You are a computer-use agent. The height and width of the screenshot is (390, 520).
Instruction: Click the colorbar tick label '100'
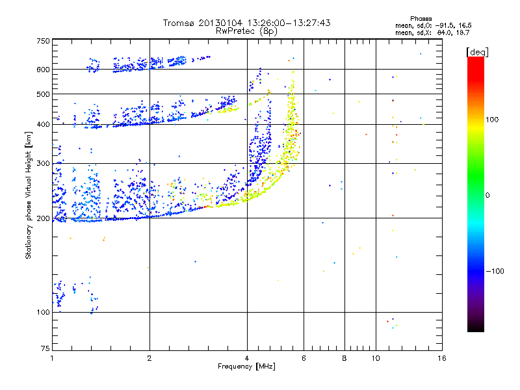(492, 120)
